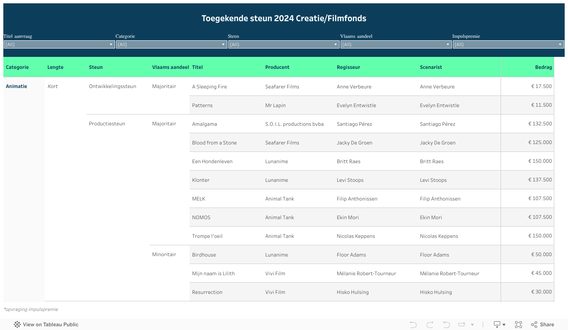Switch to full screen with the Fullscreen icon
The height and width of the screenshot is (330, 568).
coord(519,325)
